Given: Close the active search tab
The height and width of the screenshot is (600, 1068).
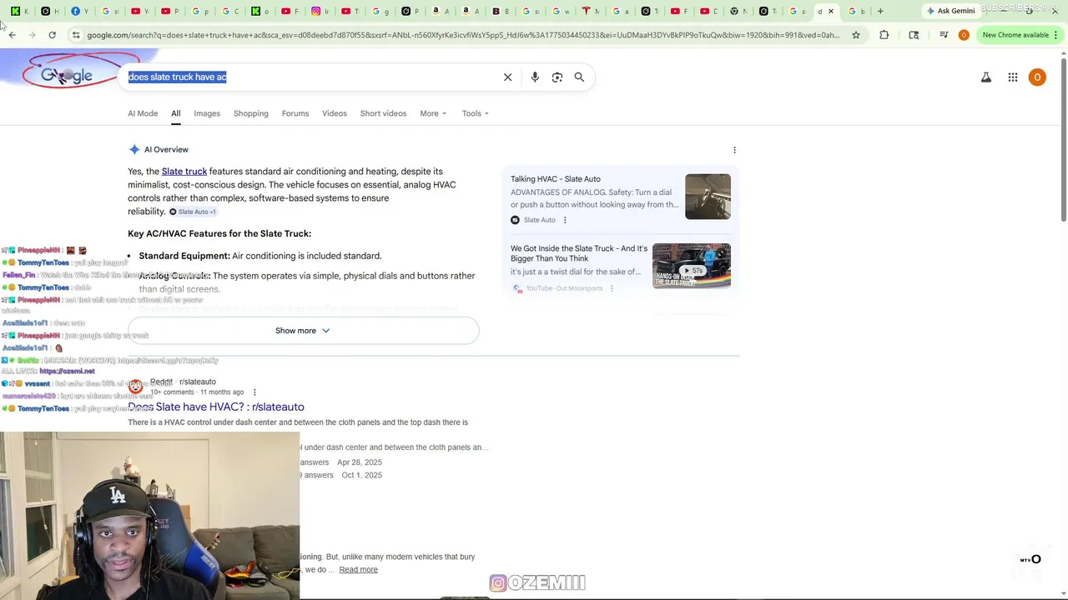Looking at the screenshot, I should 831,11.
